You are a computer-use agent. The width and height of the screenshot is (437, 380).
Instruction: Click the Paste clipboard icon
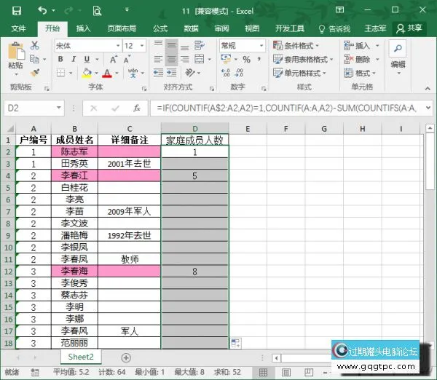[x=15, y=55]
